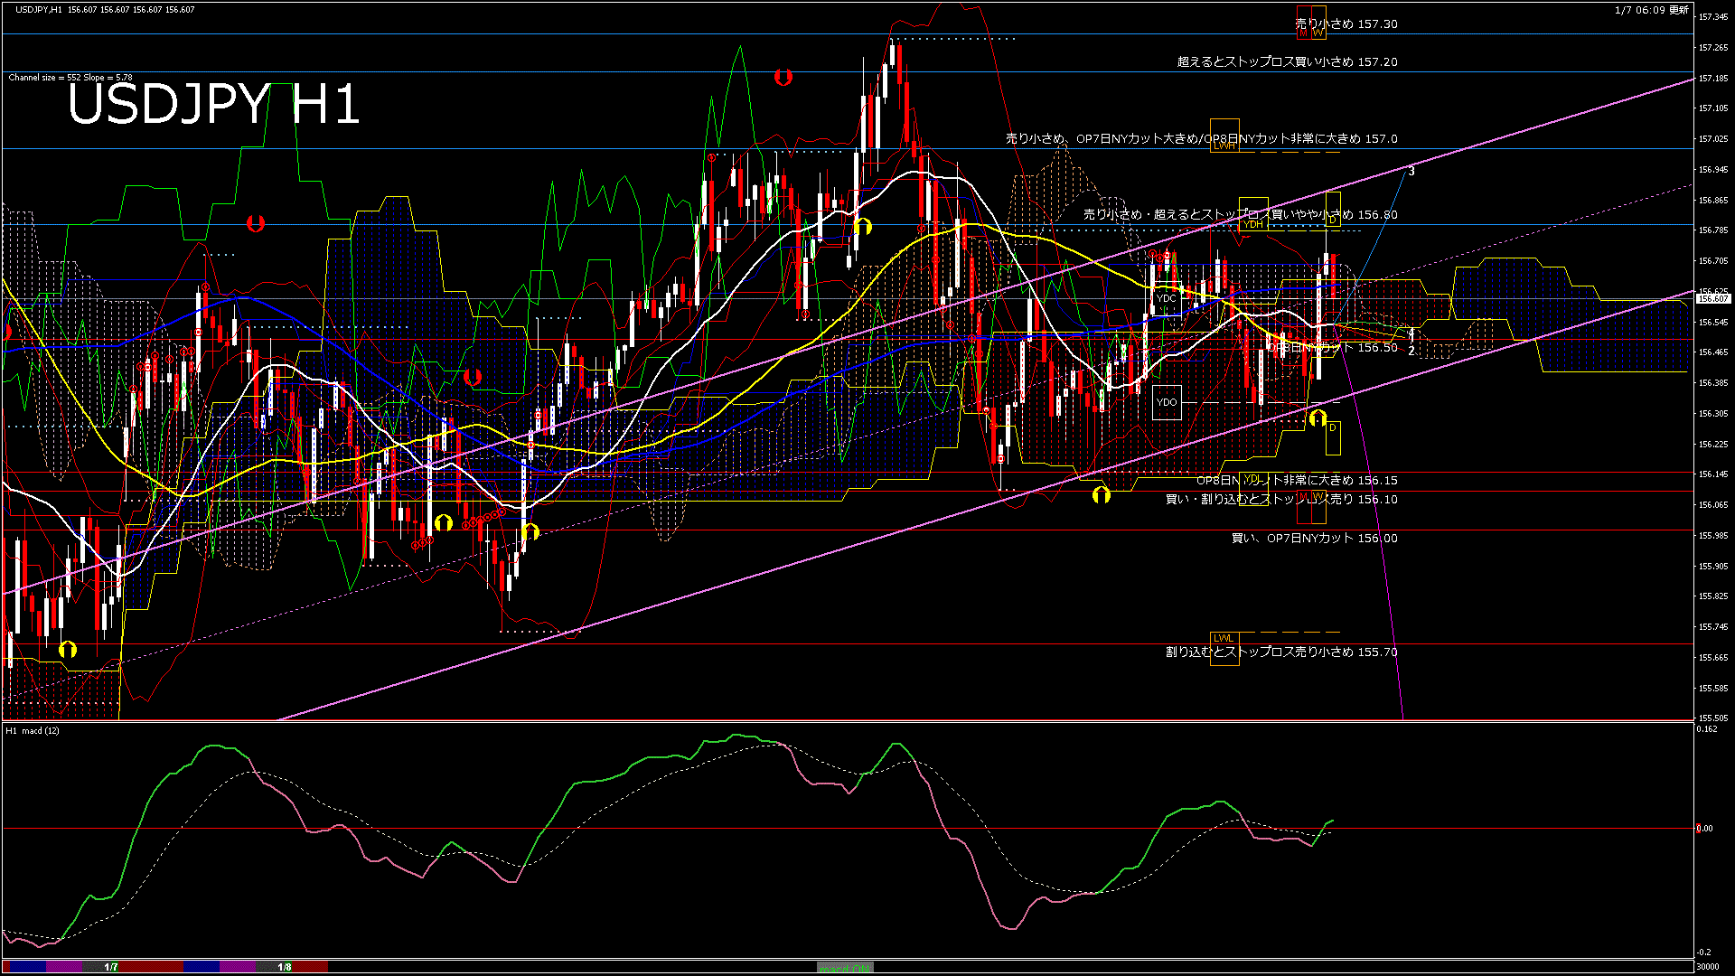Click the Channel size Slope text label
The image size is (1735, 976).
click(x=70, y=78)
